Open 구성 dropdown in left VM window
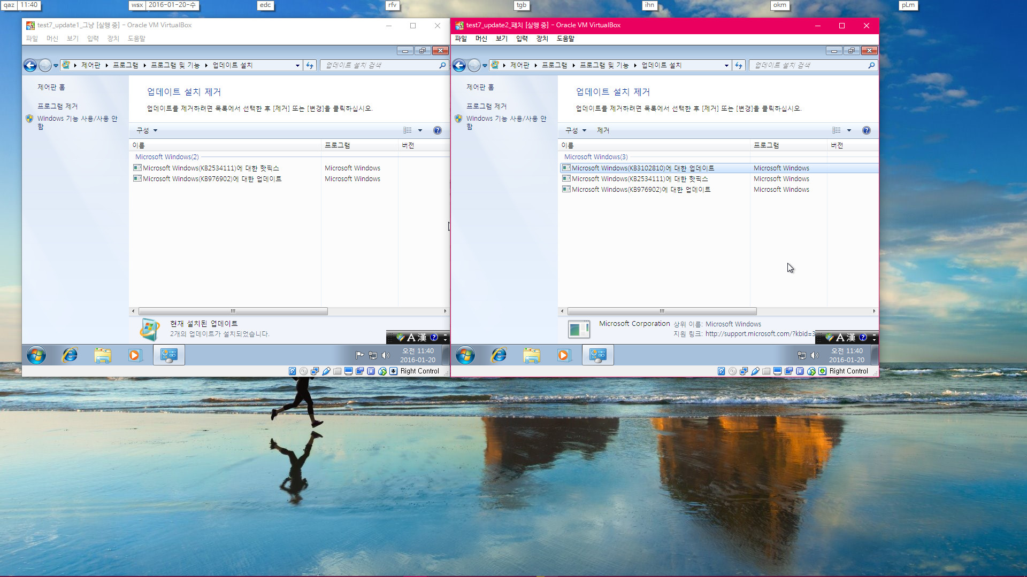Screen dimensions: 1027x577 tap(147, 130)
